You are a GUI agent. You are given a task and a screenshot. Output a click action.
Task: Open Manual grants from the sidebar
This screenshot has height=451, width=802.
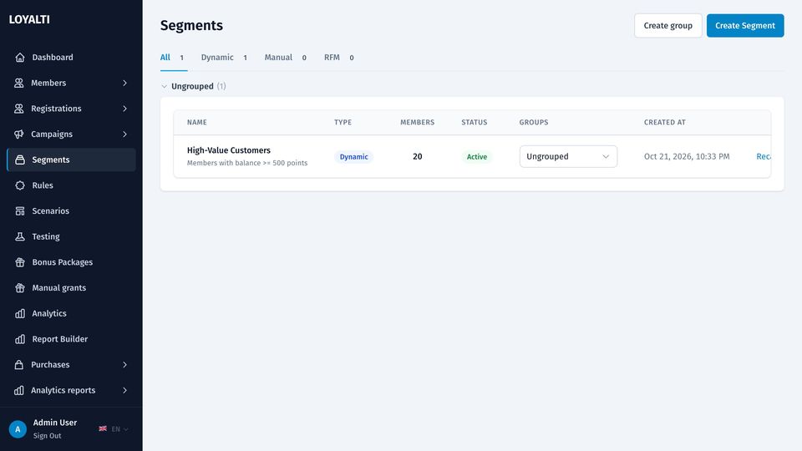click(x=72, y=287)
